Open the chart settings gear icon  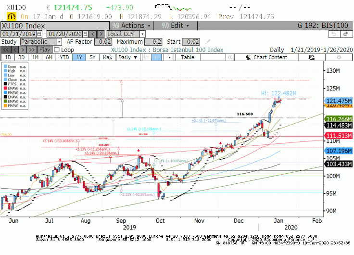(x=339, y=57)
